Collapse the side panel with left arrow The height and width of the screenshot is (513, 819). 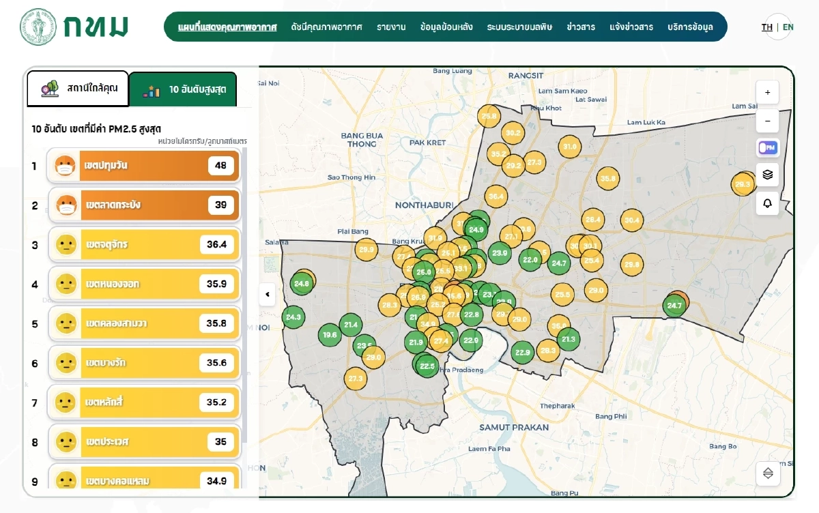point(268,295)
